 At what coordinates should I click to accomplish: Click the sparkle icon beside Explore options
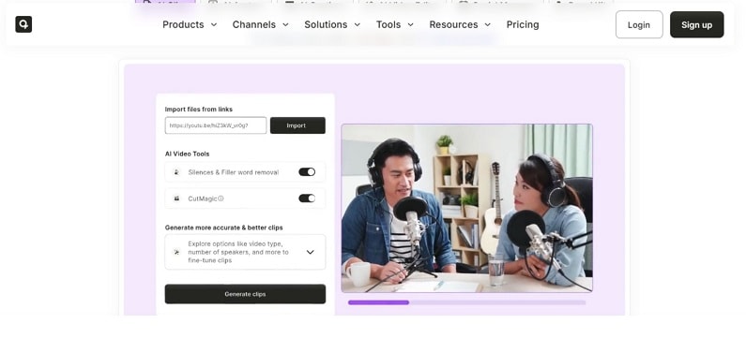tap(176, 252)
